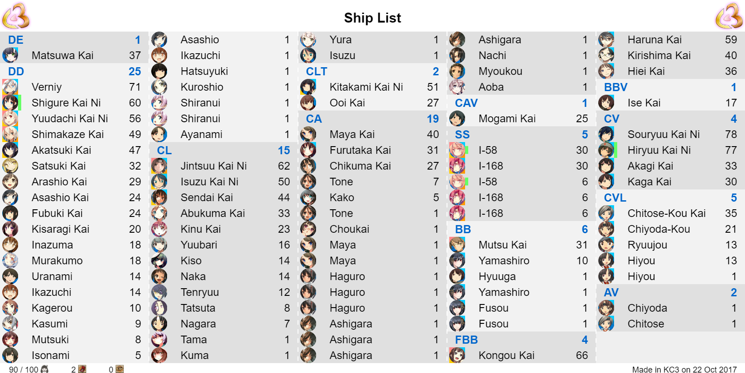The height and width of the screenshot is (373, 745).
Task: Click Mogami Kai's portrait icon
Action: coord(457,119)
